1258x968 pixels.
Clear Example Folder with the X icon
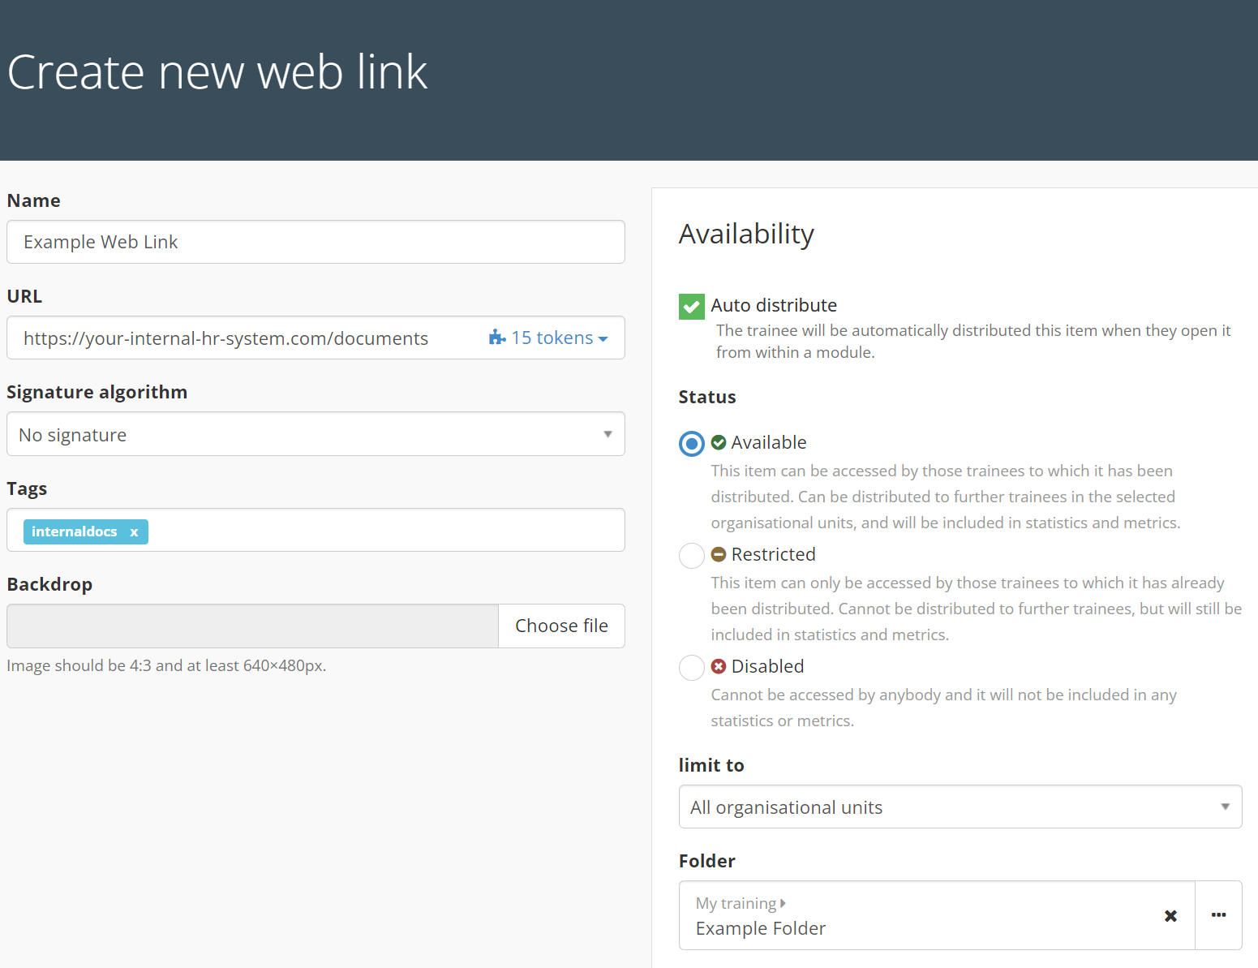[x=1170, y=916]
